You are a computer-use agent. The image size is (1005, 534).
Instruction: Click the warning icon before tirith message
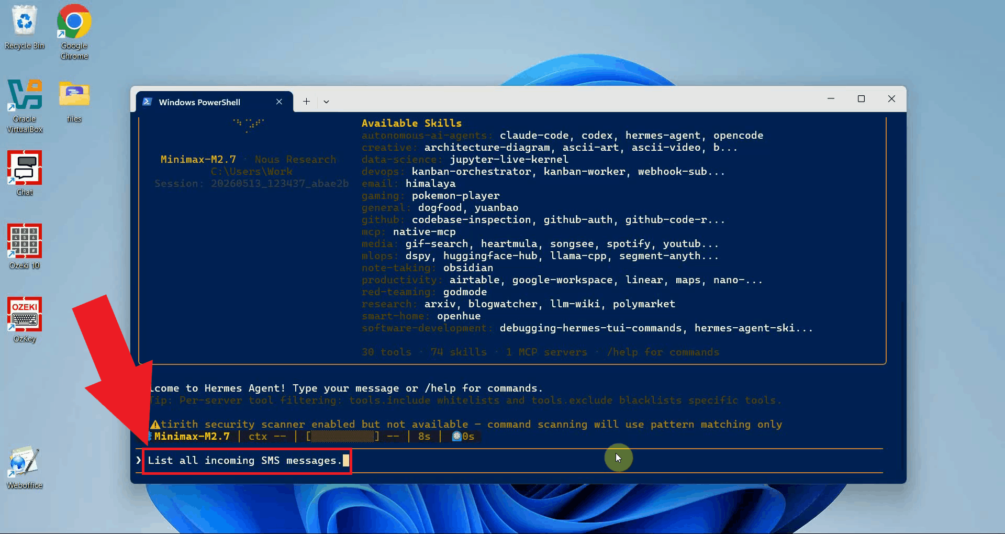[155, 425]
